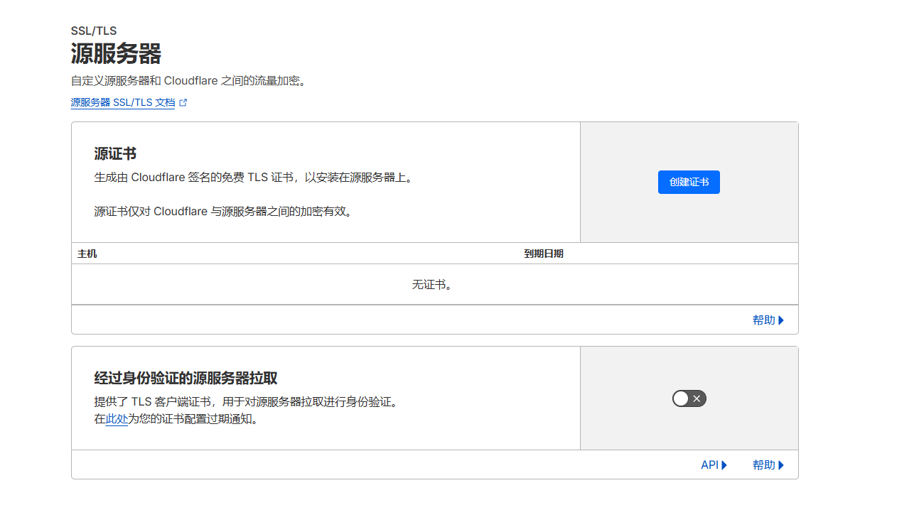919x505 pixels.
Task: Click the white knob of the toggle
Action: pyautogui.click(x=681, y=398)
